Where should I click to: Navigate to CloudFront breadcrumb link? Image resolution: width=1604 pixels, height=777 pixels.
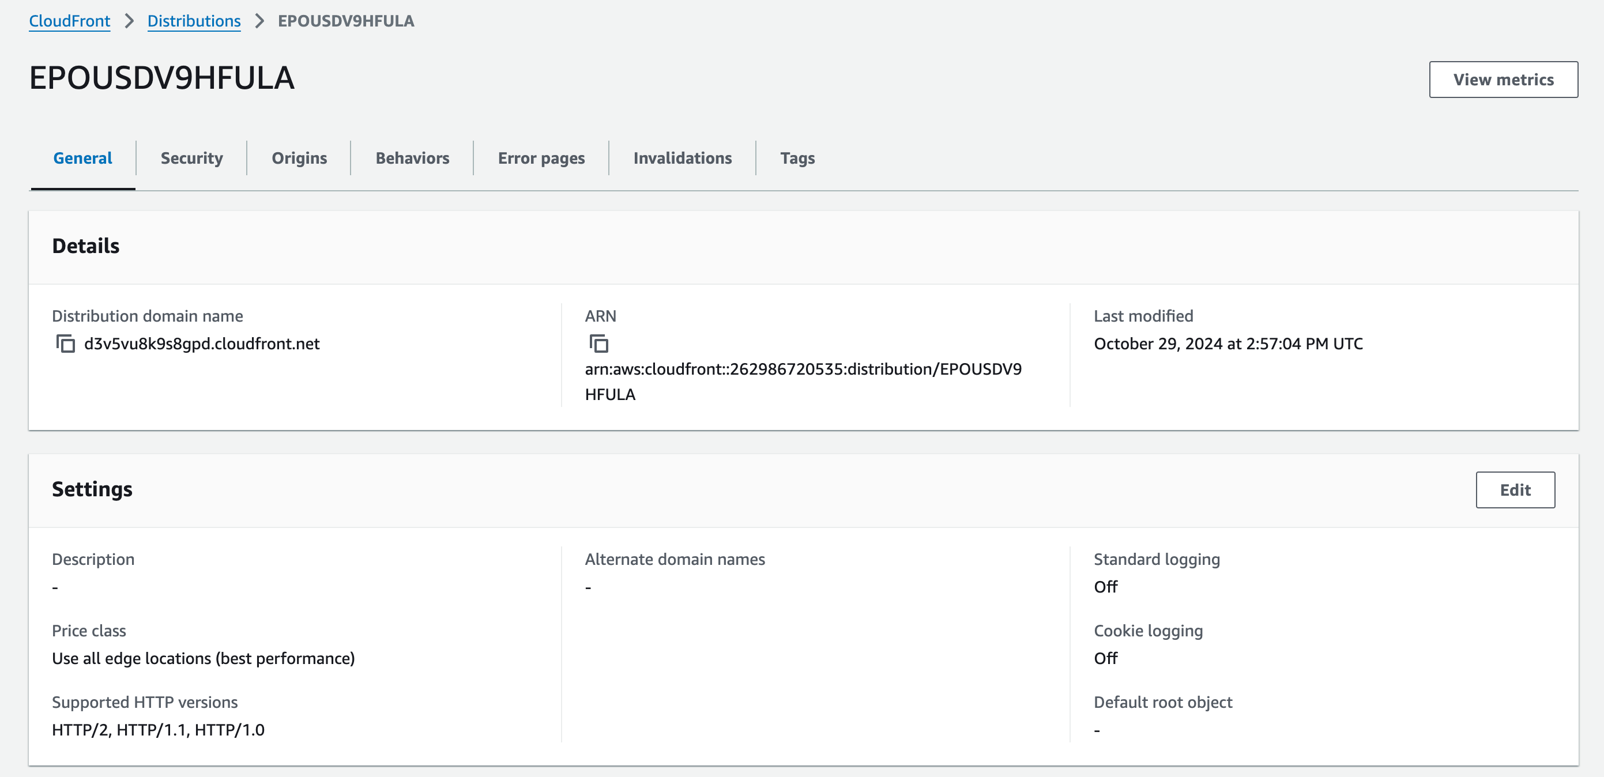[70, 21]
